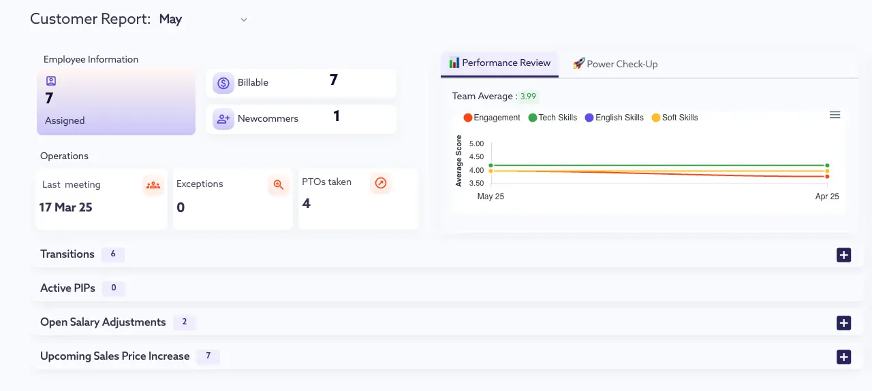Expand the Transitions section

coord(843,255)
